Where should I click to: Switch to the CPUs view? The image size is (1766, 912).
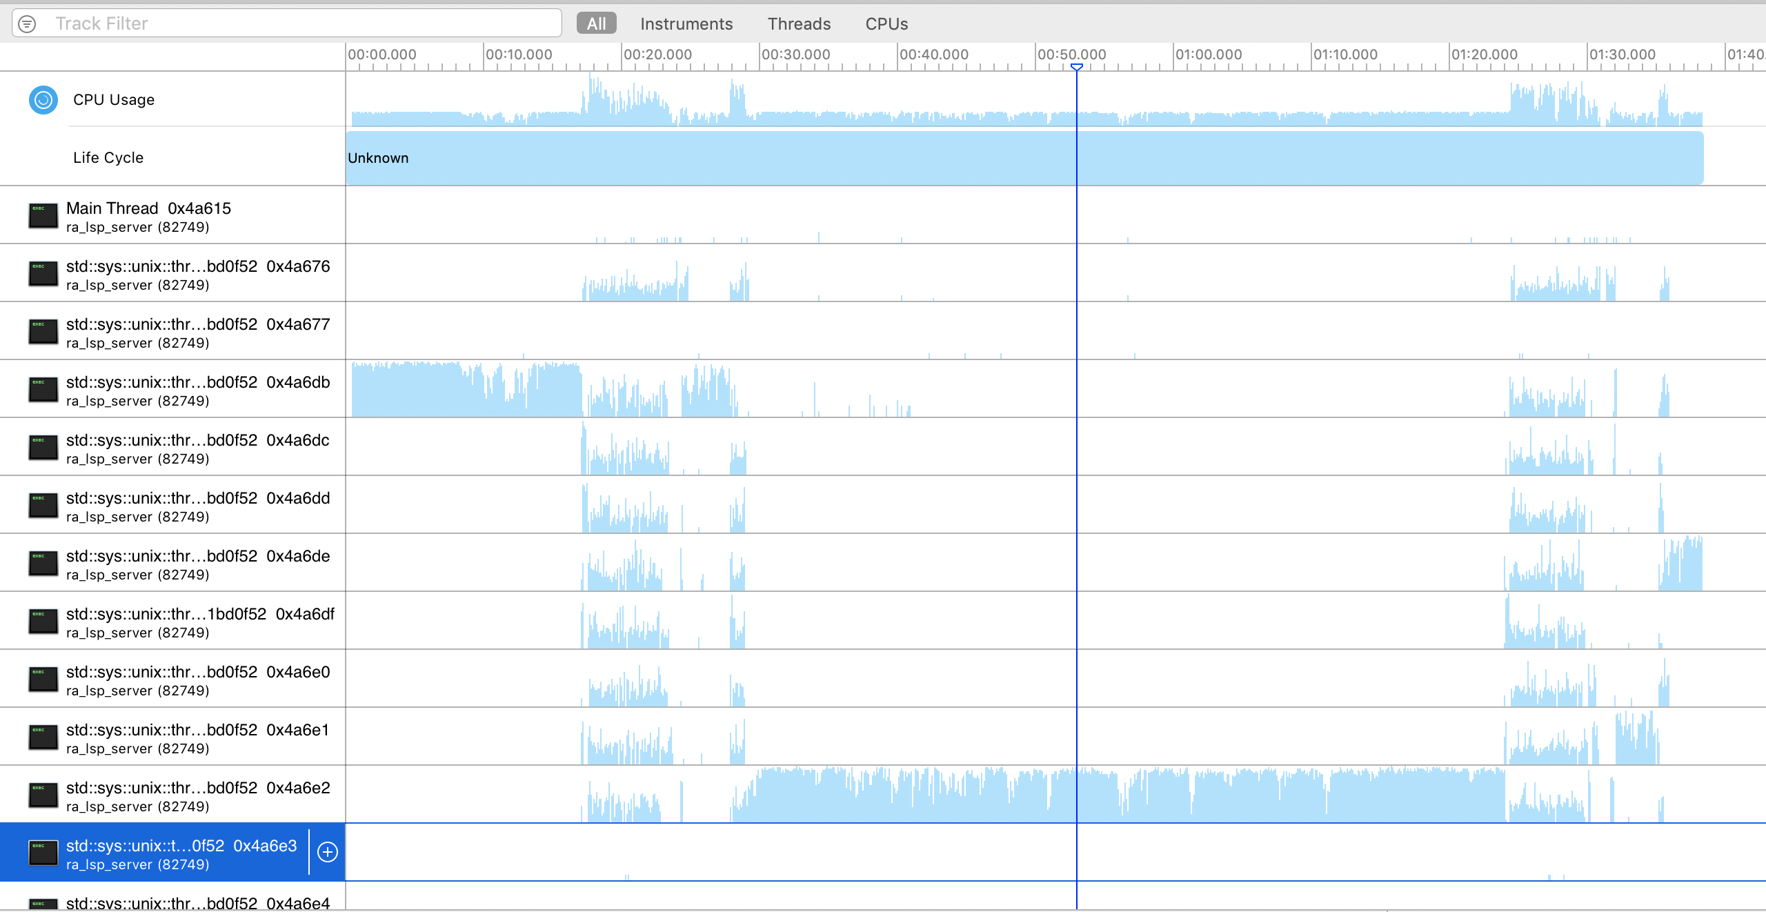pos(886,23)
